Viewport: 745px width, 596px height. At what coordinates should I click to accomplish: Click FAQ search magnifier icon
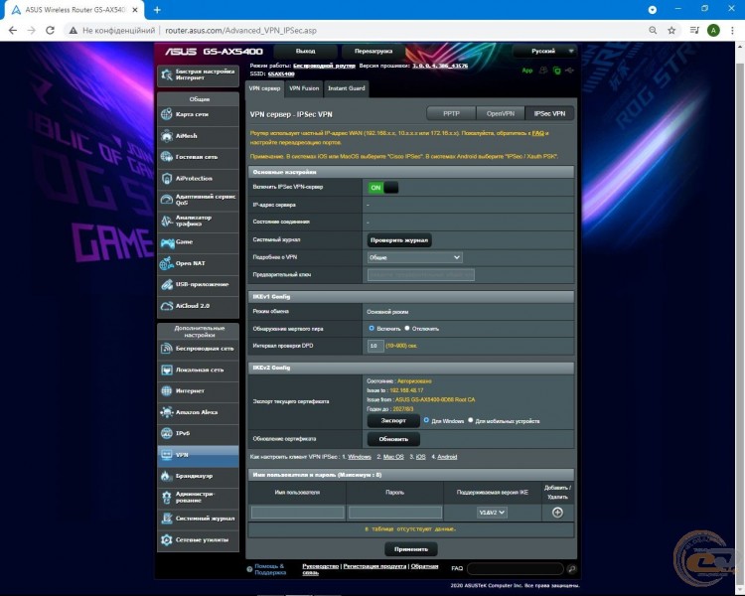tap(571, 569)
